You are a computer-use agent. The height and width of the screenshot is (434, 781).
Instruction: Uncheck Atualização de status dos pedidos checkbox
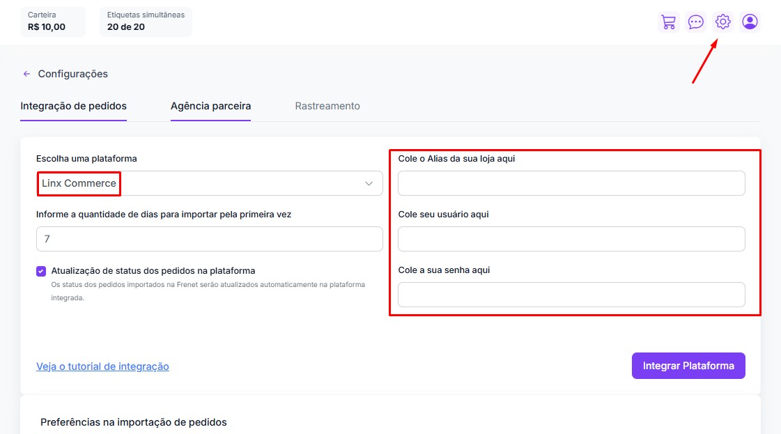pyautogui.click(x=41, y=271)
